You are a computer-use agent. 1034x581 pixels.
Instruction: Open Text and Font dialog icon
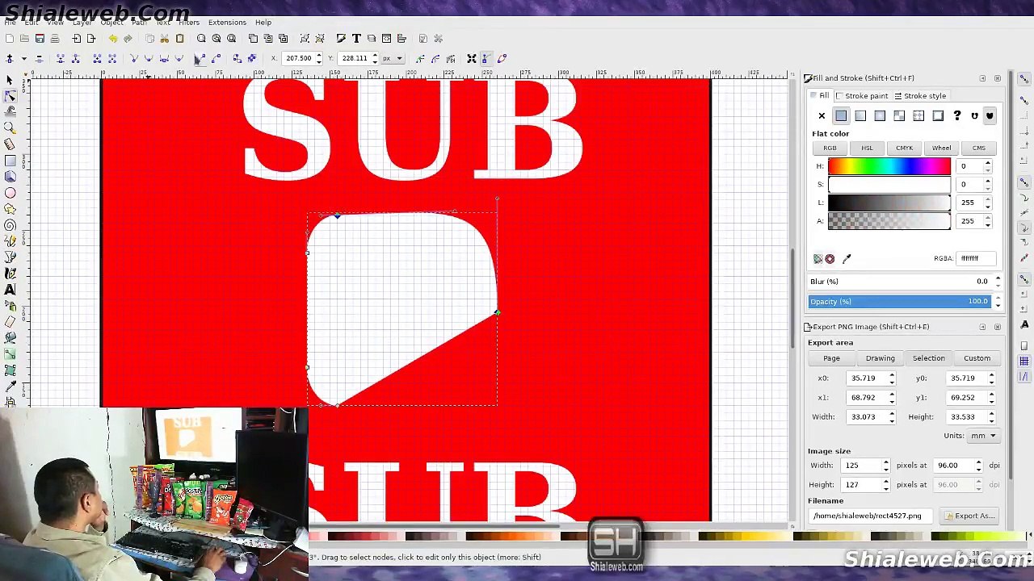[x=356, y=39]
